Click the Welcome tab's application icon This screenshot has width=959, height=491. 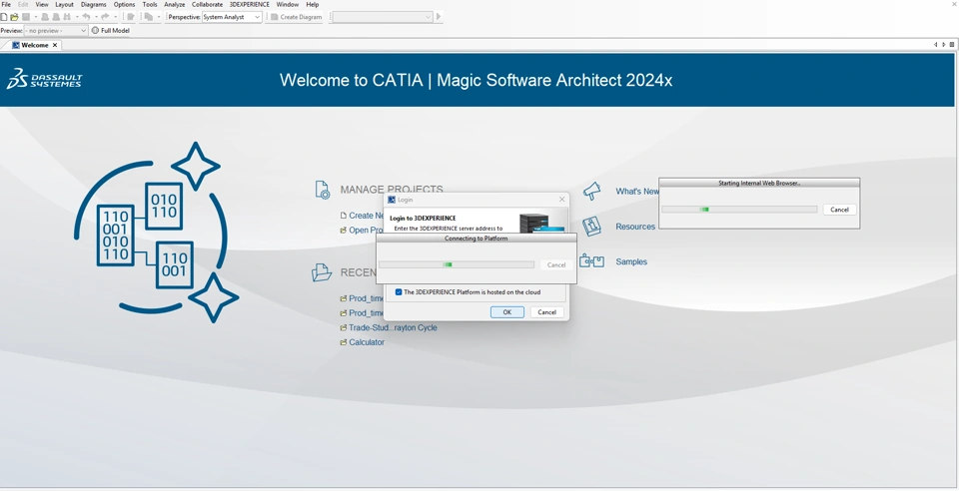(x=15, y=45)
